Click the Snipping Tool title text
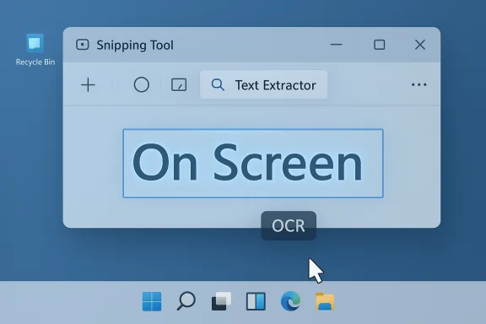486x324 pixels. point(135,46)
